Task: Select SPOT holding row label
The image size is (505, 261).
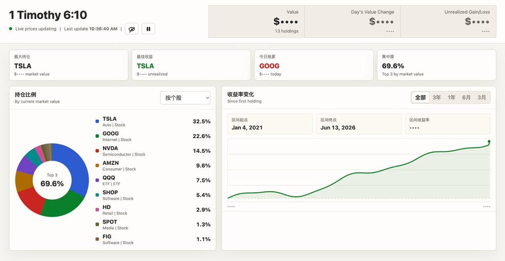Action: [x=110, y=222]
